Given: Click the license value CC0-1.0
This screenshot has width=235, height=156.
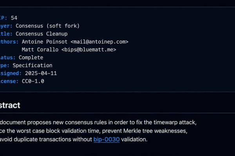Looking at the screenshot, I should (x=33, y=82).
